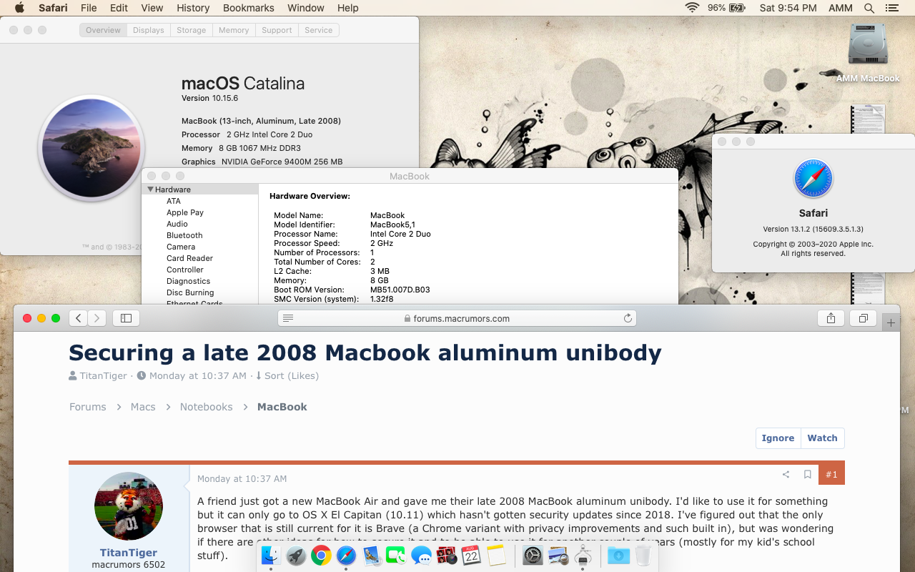The height and width of the screenshot is (572, 915).
Task: Select Bluetooth in Hardware sidebar
Action: pos(184,235)
